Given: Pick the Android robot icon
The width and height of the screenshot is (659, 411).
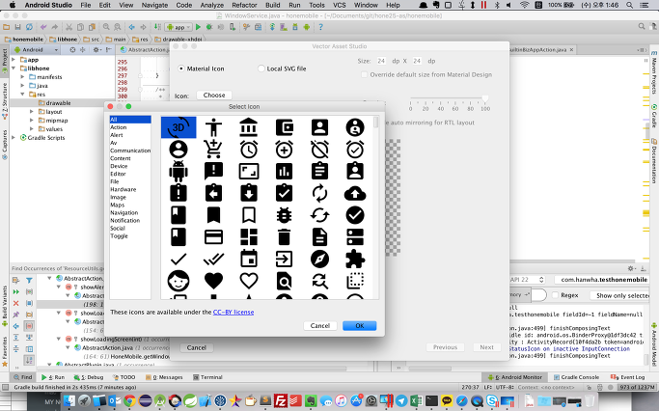Looking at the screenshot, I should (x=178, y=171).
